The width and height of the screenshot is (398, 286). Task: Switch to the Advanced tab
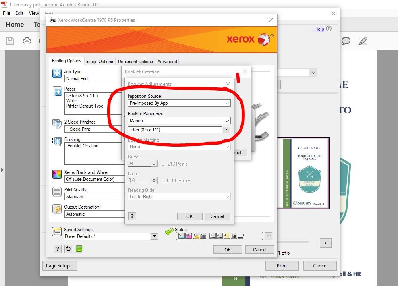pyautogui.click(x=167, y=62)
